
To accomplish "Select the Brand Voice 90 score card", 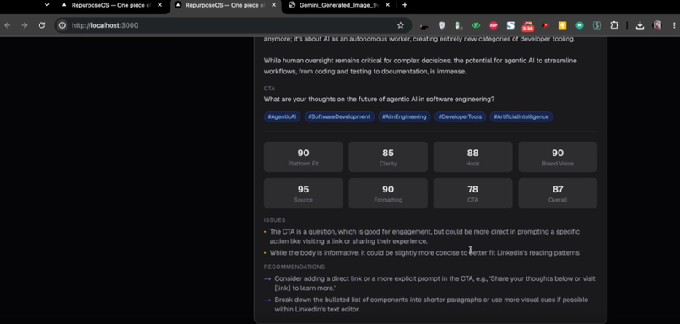I will point(558,157).
